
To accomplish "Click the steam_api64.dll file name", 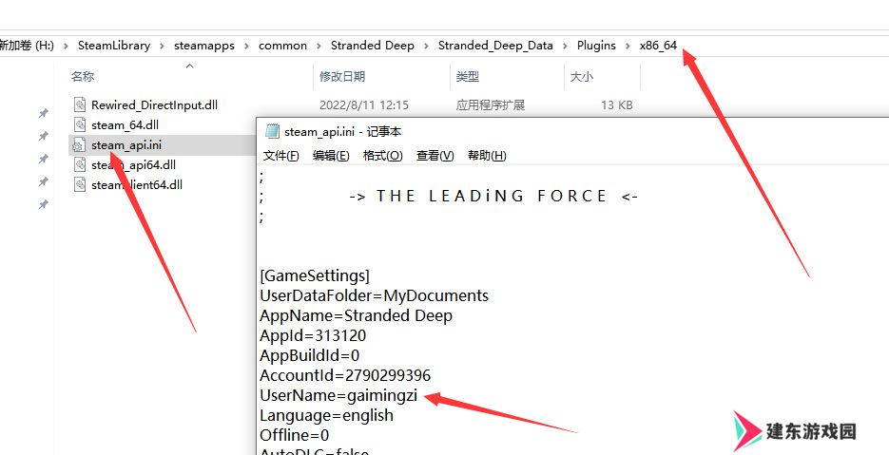I will 133,165.
